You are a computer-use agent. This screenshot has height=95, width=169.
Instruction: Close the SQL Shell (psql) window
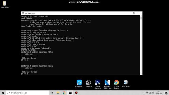139,13
